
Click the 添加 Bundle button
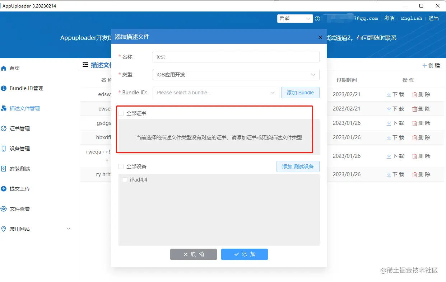coord(300,93)
